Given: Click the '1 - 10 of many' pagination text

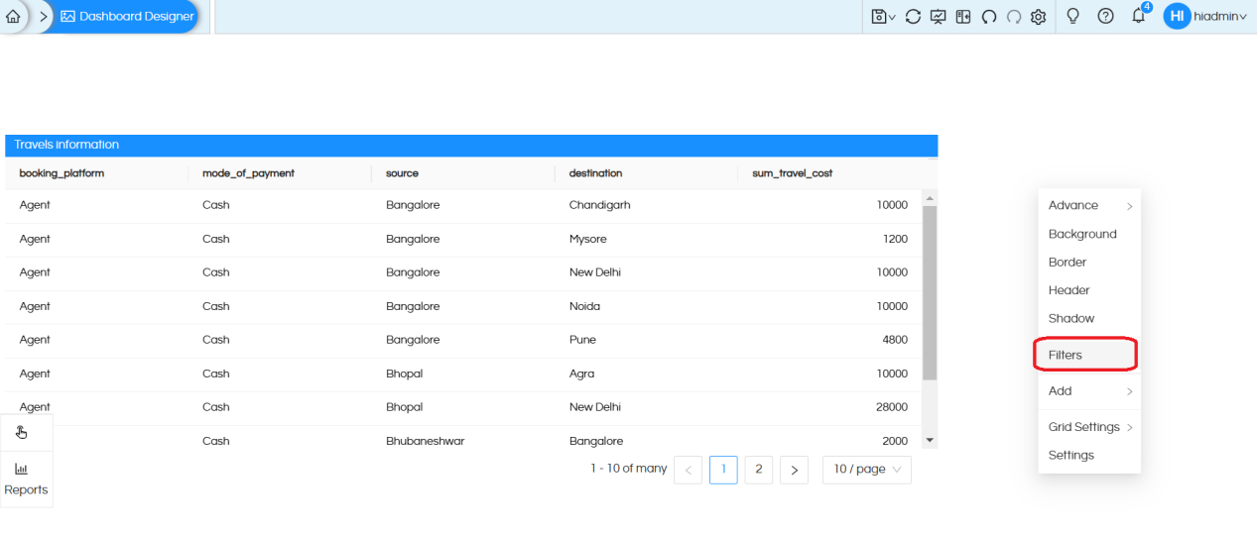Looking at the screenshot, I should pos(629,469).
